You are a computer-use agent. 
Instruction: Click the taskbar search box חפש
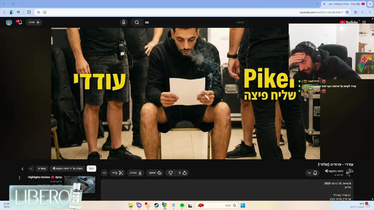point(217,205)
